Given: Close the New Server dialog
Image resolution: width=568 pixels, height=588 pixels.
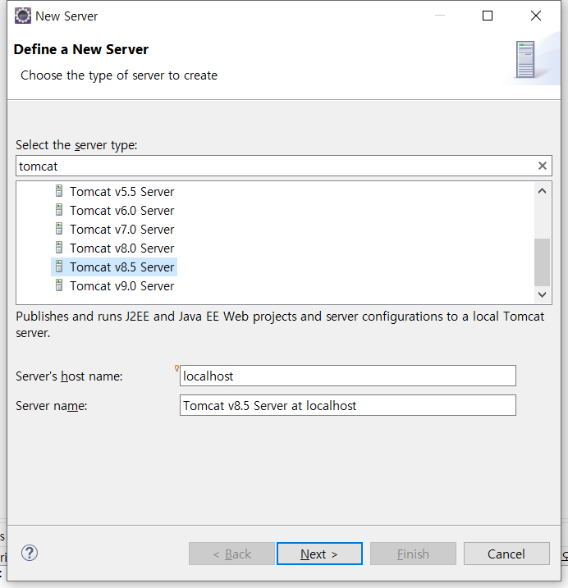Looking at the screenshot, I should tap(536, 16).
